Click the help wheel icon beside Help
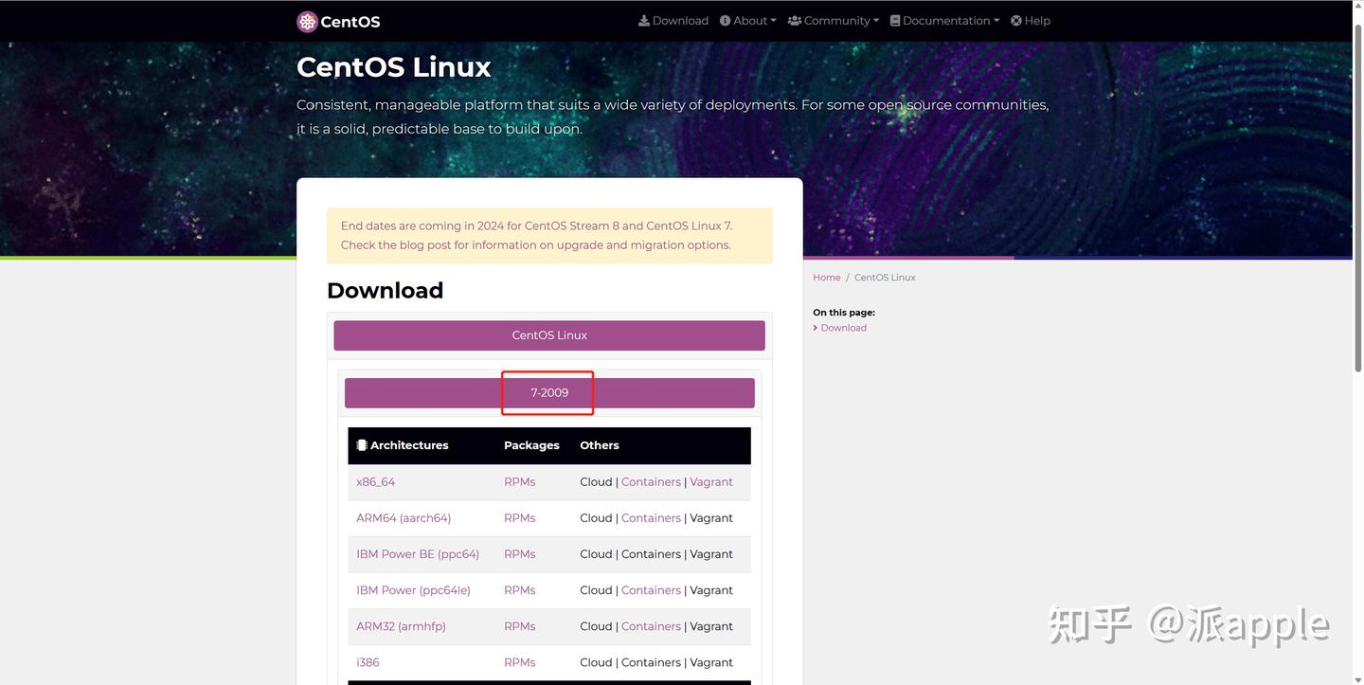The width and height of the screenshot is (1364, 685). click(x=1014, y=20)
